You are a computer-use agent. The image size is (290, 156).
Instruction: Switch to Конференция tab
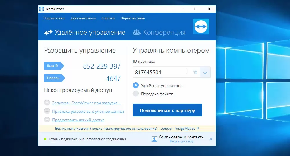pyautogui.click(x=159, y=32)
